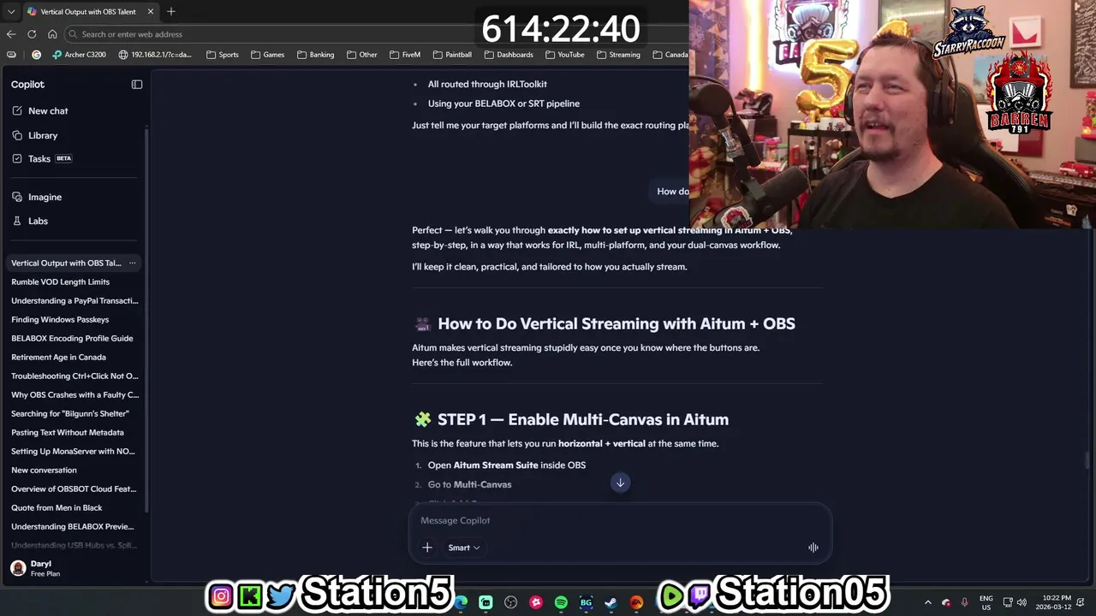This screenshot has height=616, width=1096.
Task: Open Archer C3200 bookmark
Action: [x=80, y=55]
